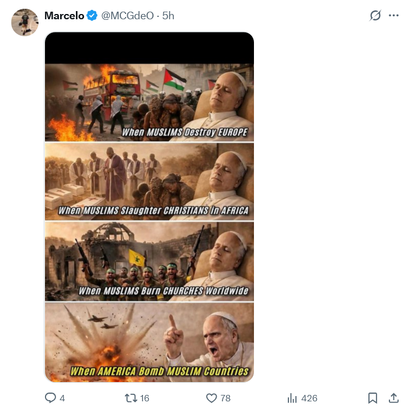
Task: Open Marcelo's profile picture avatar
Action: click(x=25, y=22)
